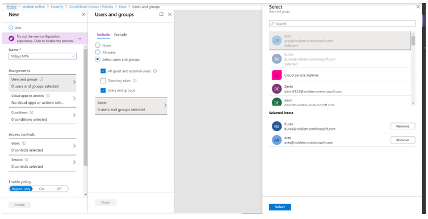The image size is (428, 219).
Task: Set Enable policy to Report-only
Action: pyautogui.click(x=21, y=189)
